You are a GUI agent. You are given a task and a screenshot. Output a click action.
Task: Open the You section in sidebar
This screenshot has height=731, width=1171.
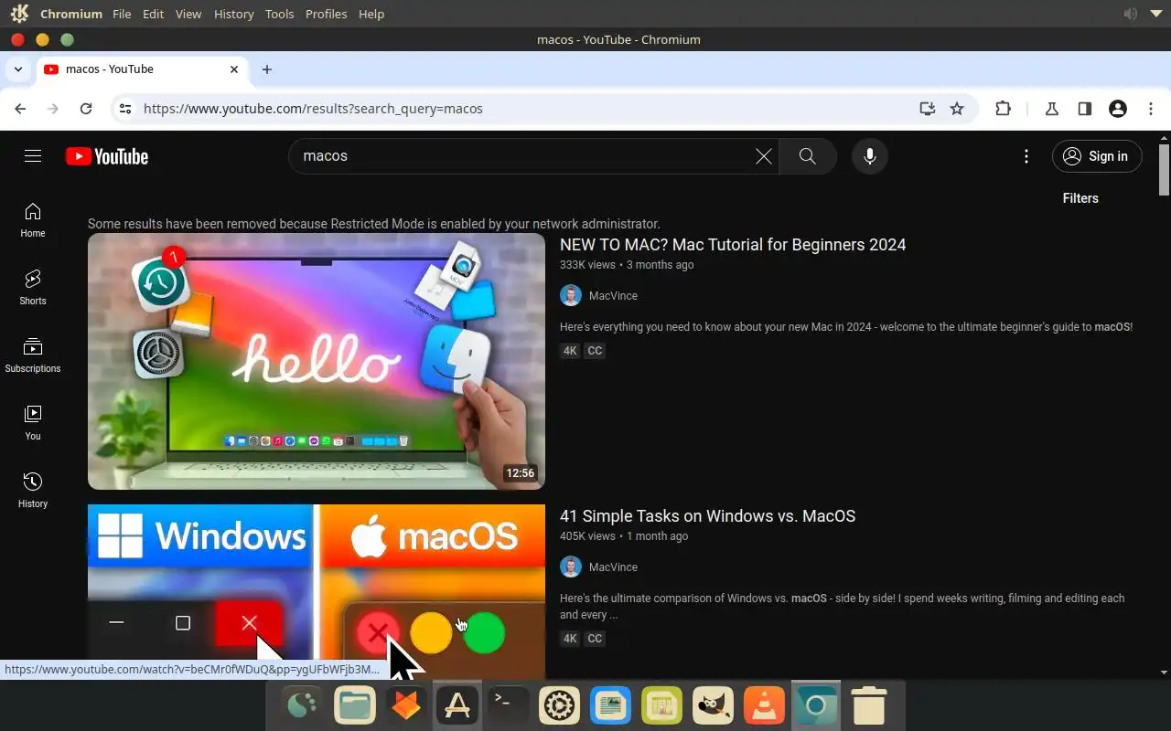(33, 423)
